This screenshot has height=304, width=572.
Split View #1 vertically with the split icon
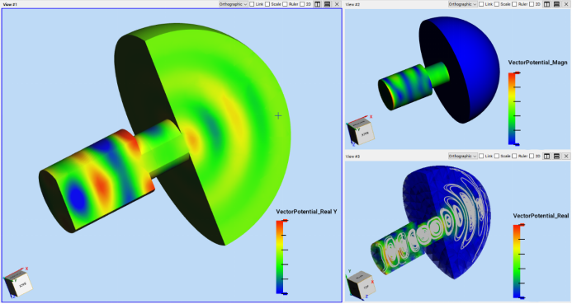[318, 4]
